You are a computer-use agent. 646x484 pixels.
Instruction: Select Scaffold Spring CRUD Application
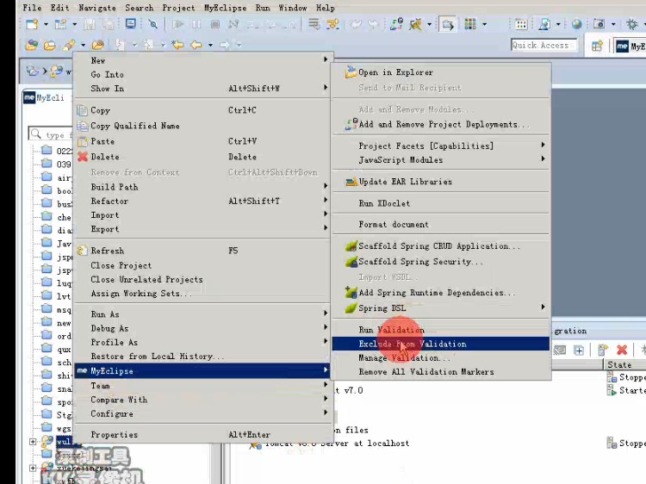click(x=441, y=246)
